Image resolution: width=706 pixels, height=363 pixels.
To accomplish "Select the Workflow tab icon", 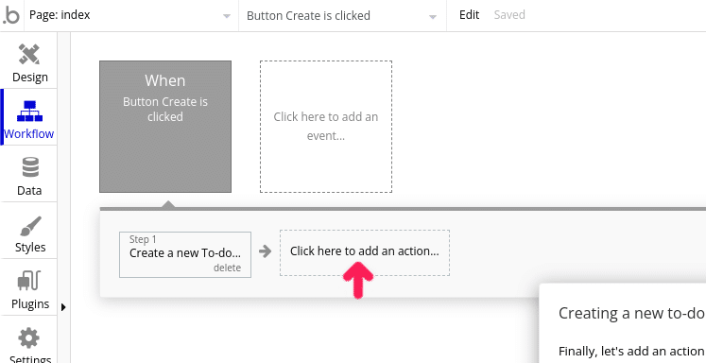I will (x=29, y=111).
